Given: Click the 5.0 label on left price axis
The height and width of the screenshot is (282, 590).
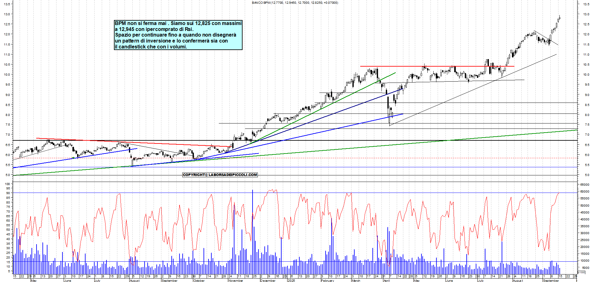Looking at the screenshot, I should coord(8,175).
